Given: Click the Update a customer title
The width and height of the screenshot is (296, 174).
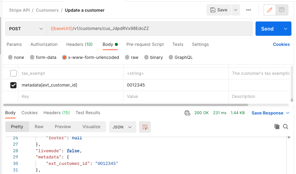Looking at the screenshot, I should (85, 10).
